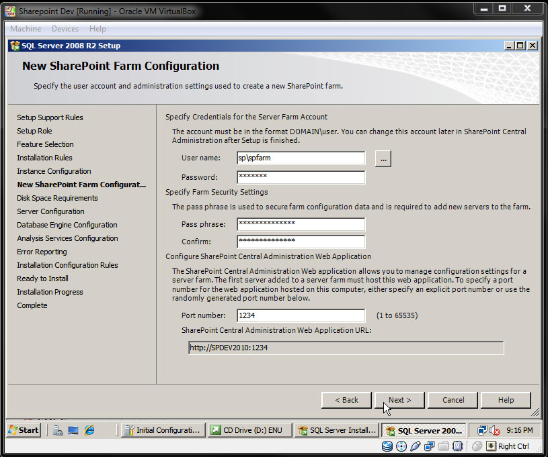Switch to CD Drive (D:) ENU taskbar item
This screenshot has width=548, height=457.
tap(249, 430)
